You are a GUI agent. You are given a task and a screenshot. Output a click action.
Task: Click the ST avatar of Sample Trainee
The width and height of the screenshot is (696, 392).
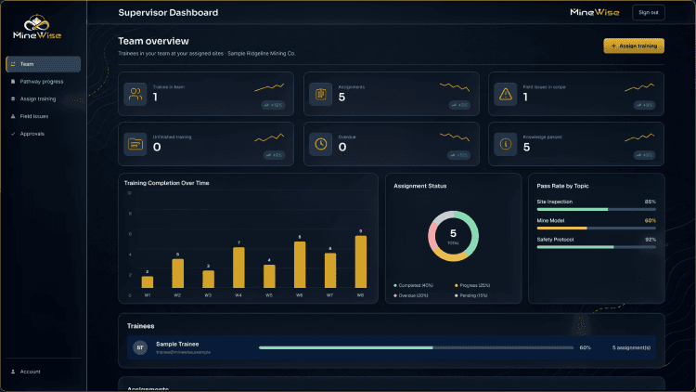[140, 347]
